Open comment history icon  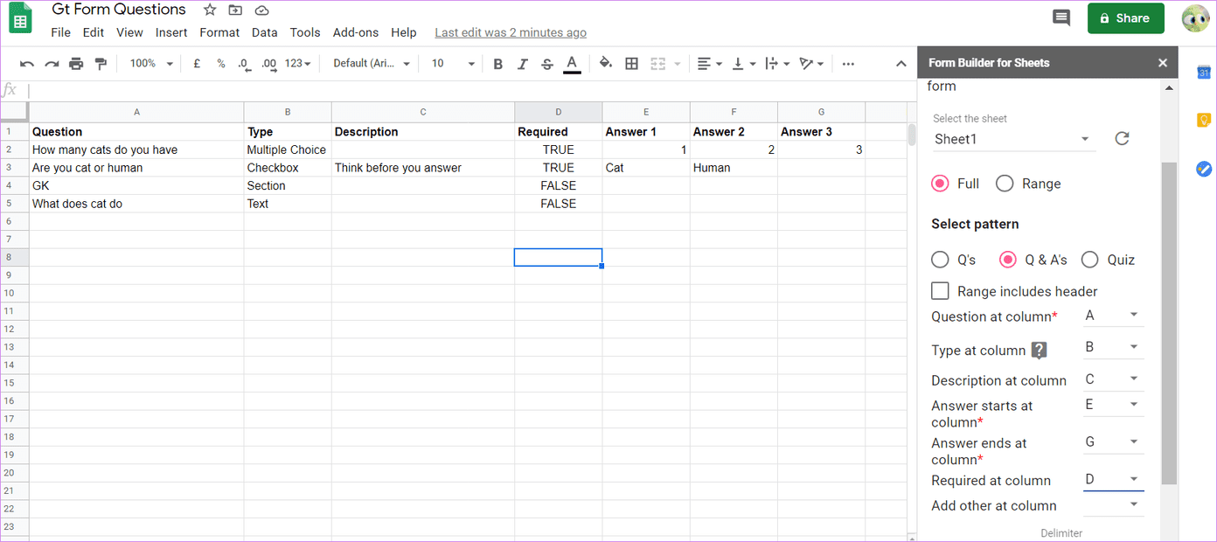click(x=1061, y=17)
